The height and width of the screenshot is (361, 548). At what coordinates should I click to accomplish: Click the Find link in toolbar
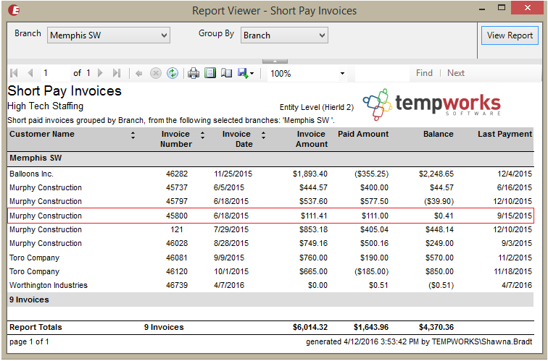pos(424,73)
